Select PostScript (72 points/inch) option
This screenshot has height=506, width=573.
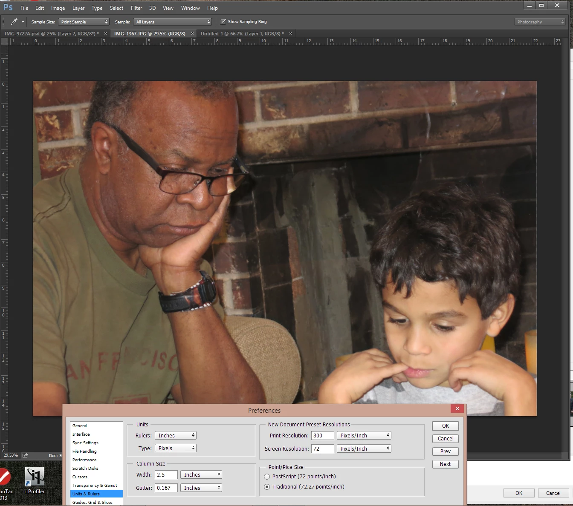click(267, 477)
